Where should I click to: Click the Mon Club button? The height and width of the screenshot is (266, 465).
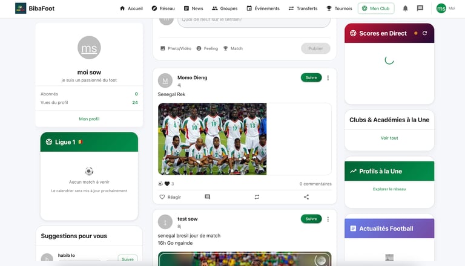[376, 8]
